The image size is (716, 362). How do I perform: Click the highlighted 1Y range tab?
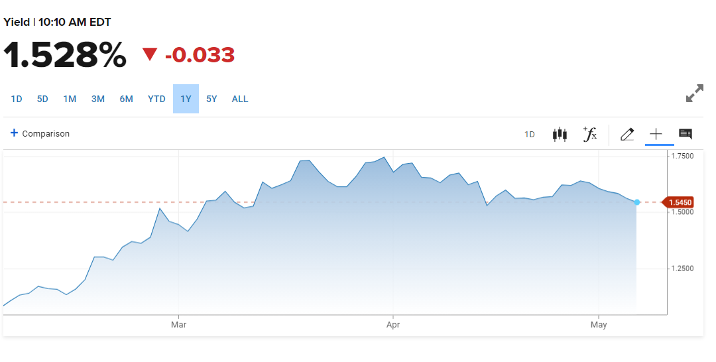(x=186, y=99)
